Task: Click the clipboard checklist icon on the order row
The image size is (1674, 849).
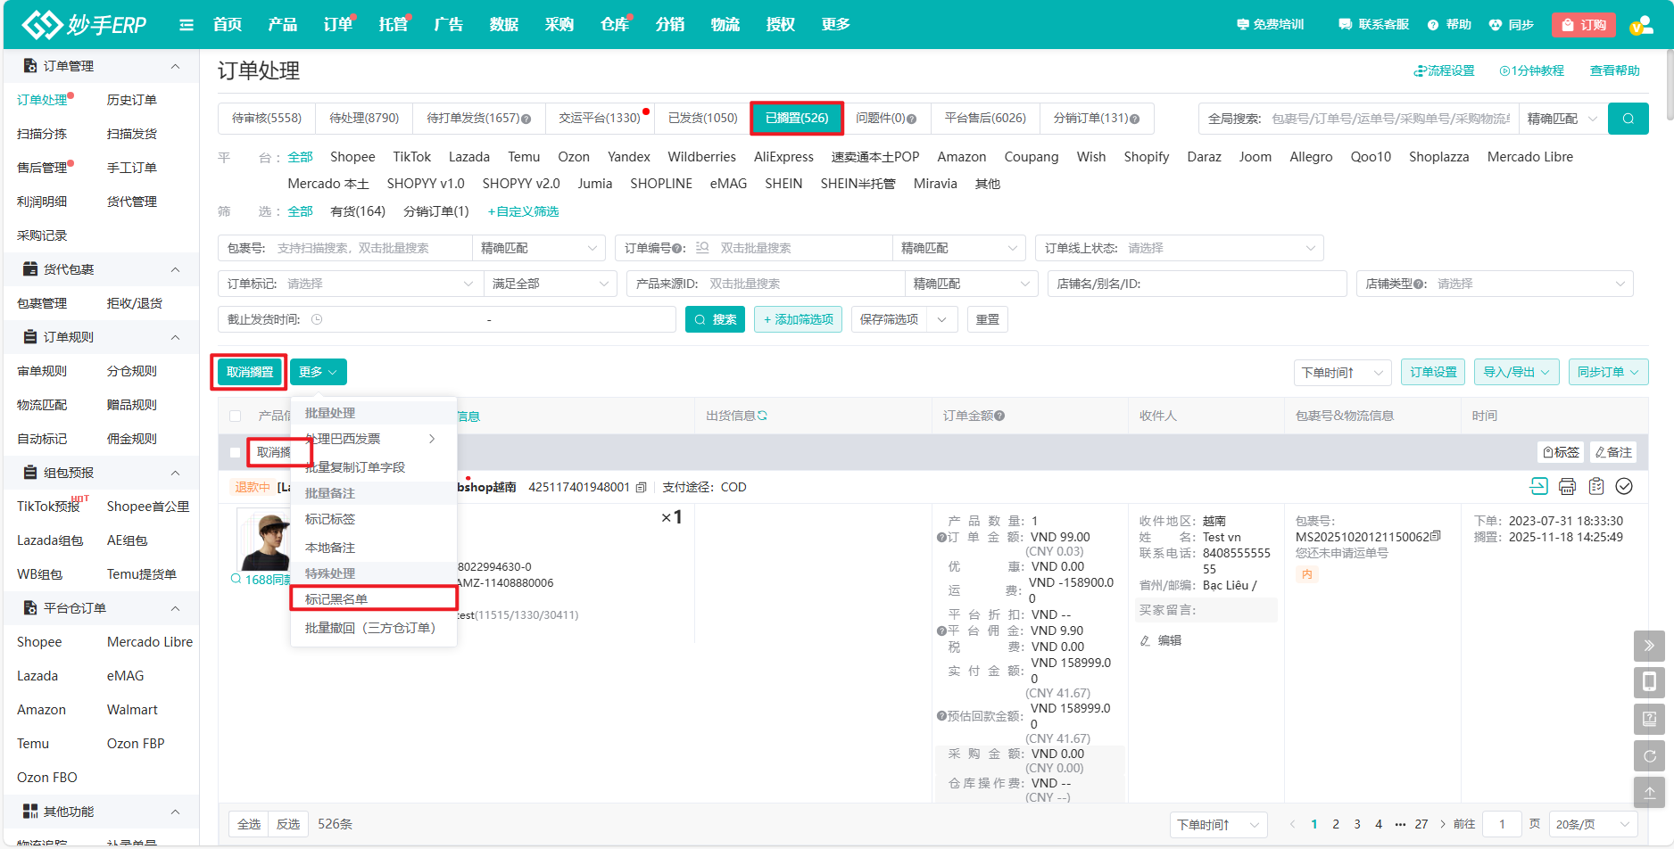Action: click(1596, 487)
